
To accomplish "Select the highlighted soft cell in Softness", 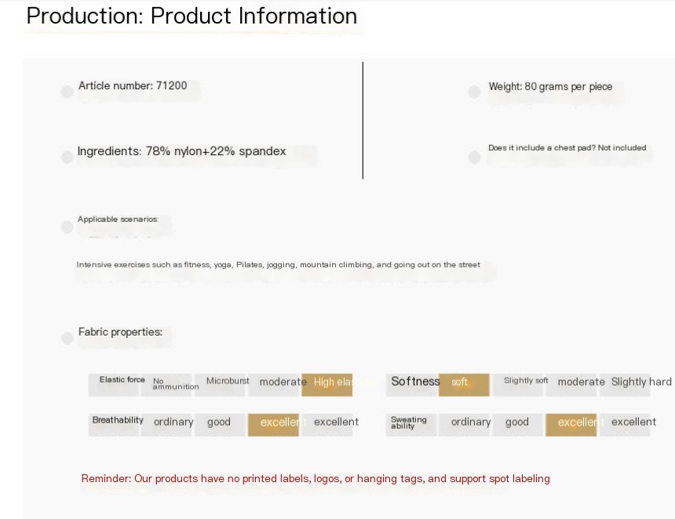I will (x=464, y=383).
